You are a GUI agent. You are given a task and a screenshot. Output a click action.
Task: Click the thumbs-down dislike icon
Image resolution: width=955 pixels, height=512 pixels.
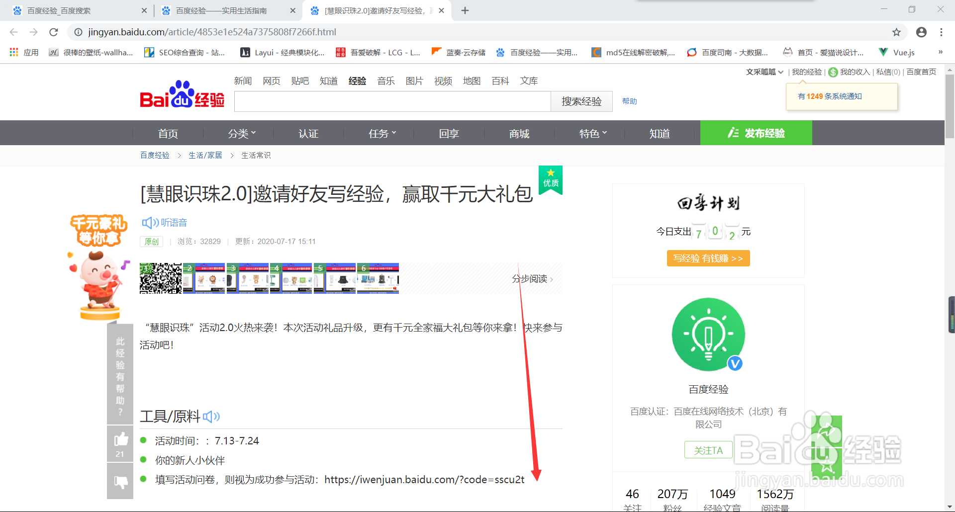(x=120, y=481)
